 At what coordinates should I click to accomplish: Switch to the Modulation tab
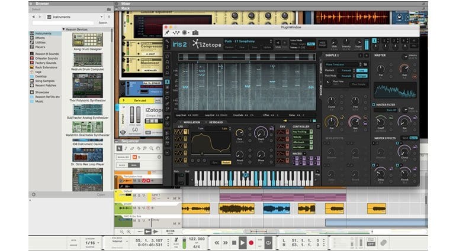coord(192,122)
